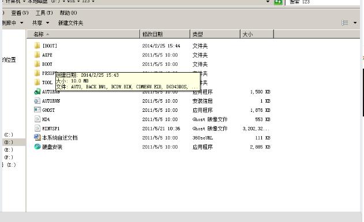Click the 硬盘安装 file name
The image size is (364, 222).
tap(52, 147)
